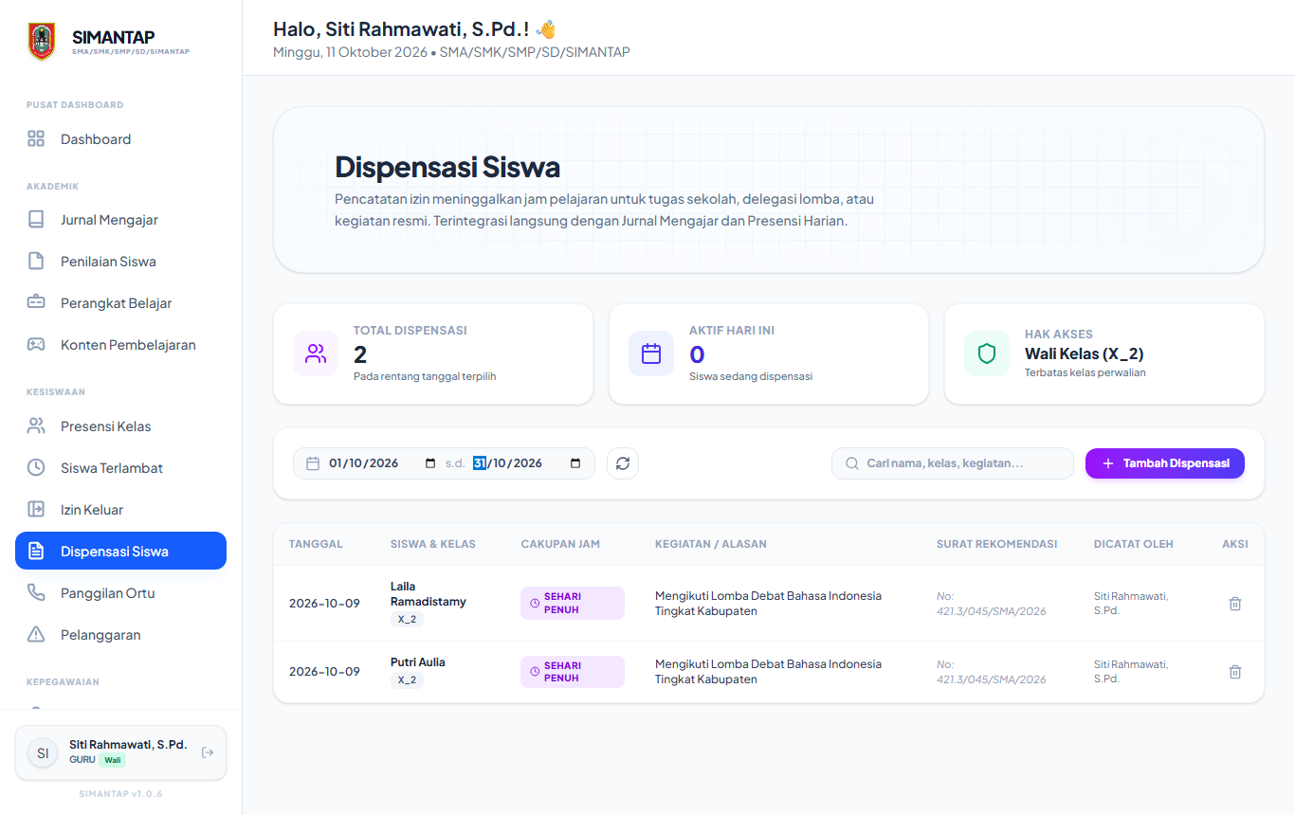The image size is (1295, 815).
Task: Open Panggilan Ortu page
Action: pyautogui.click(x=120, y=593)
